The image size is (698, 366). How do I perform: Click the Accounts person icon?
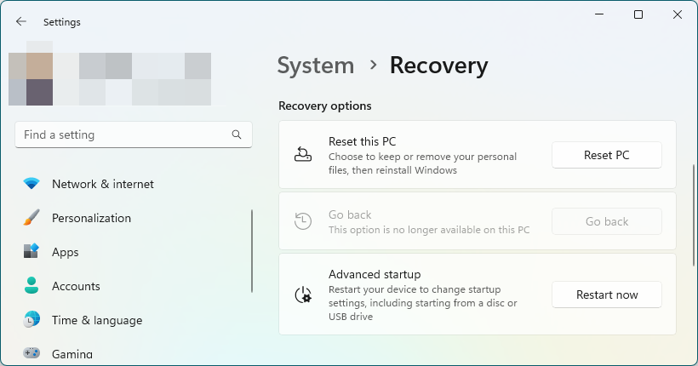pyautogui.click(x=31, y=285)
